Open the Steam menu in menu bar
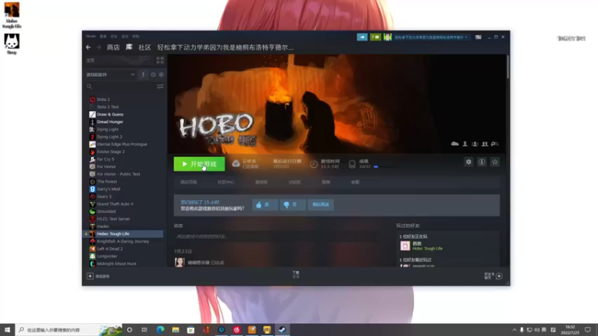 [x=90, y=36]
